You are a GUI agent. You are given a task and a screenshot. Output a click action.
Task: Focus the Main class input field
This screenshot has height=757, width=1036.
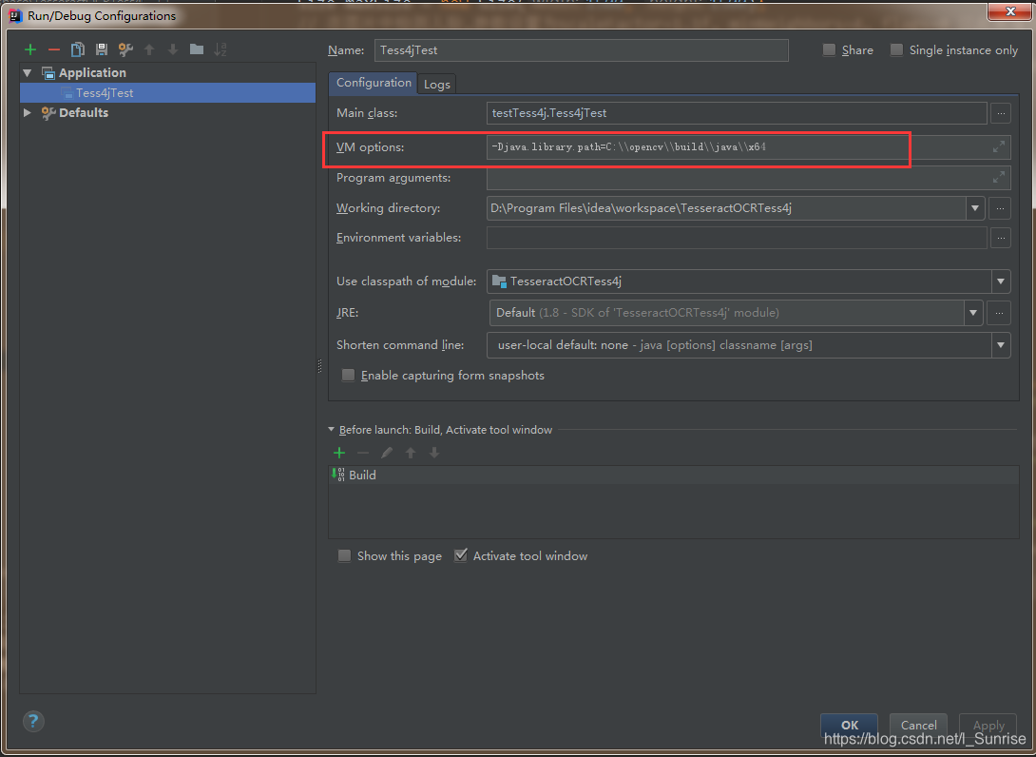[737, 113]
